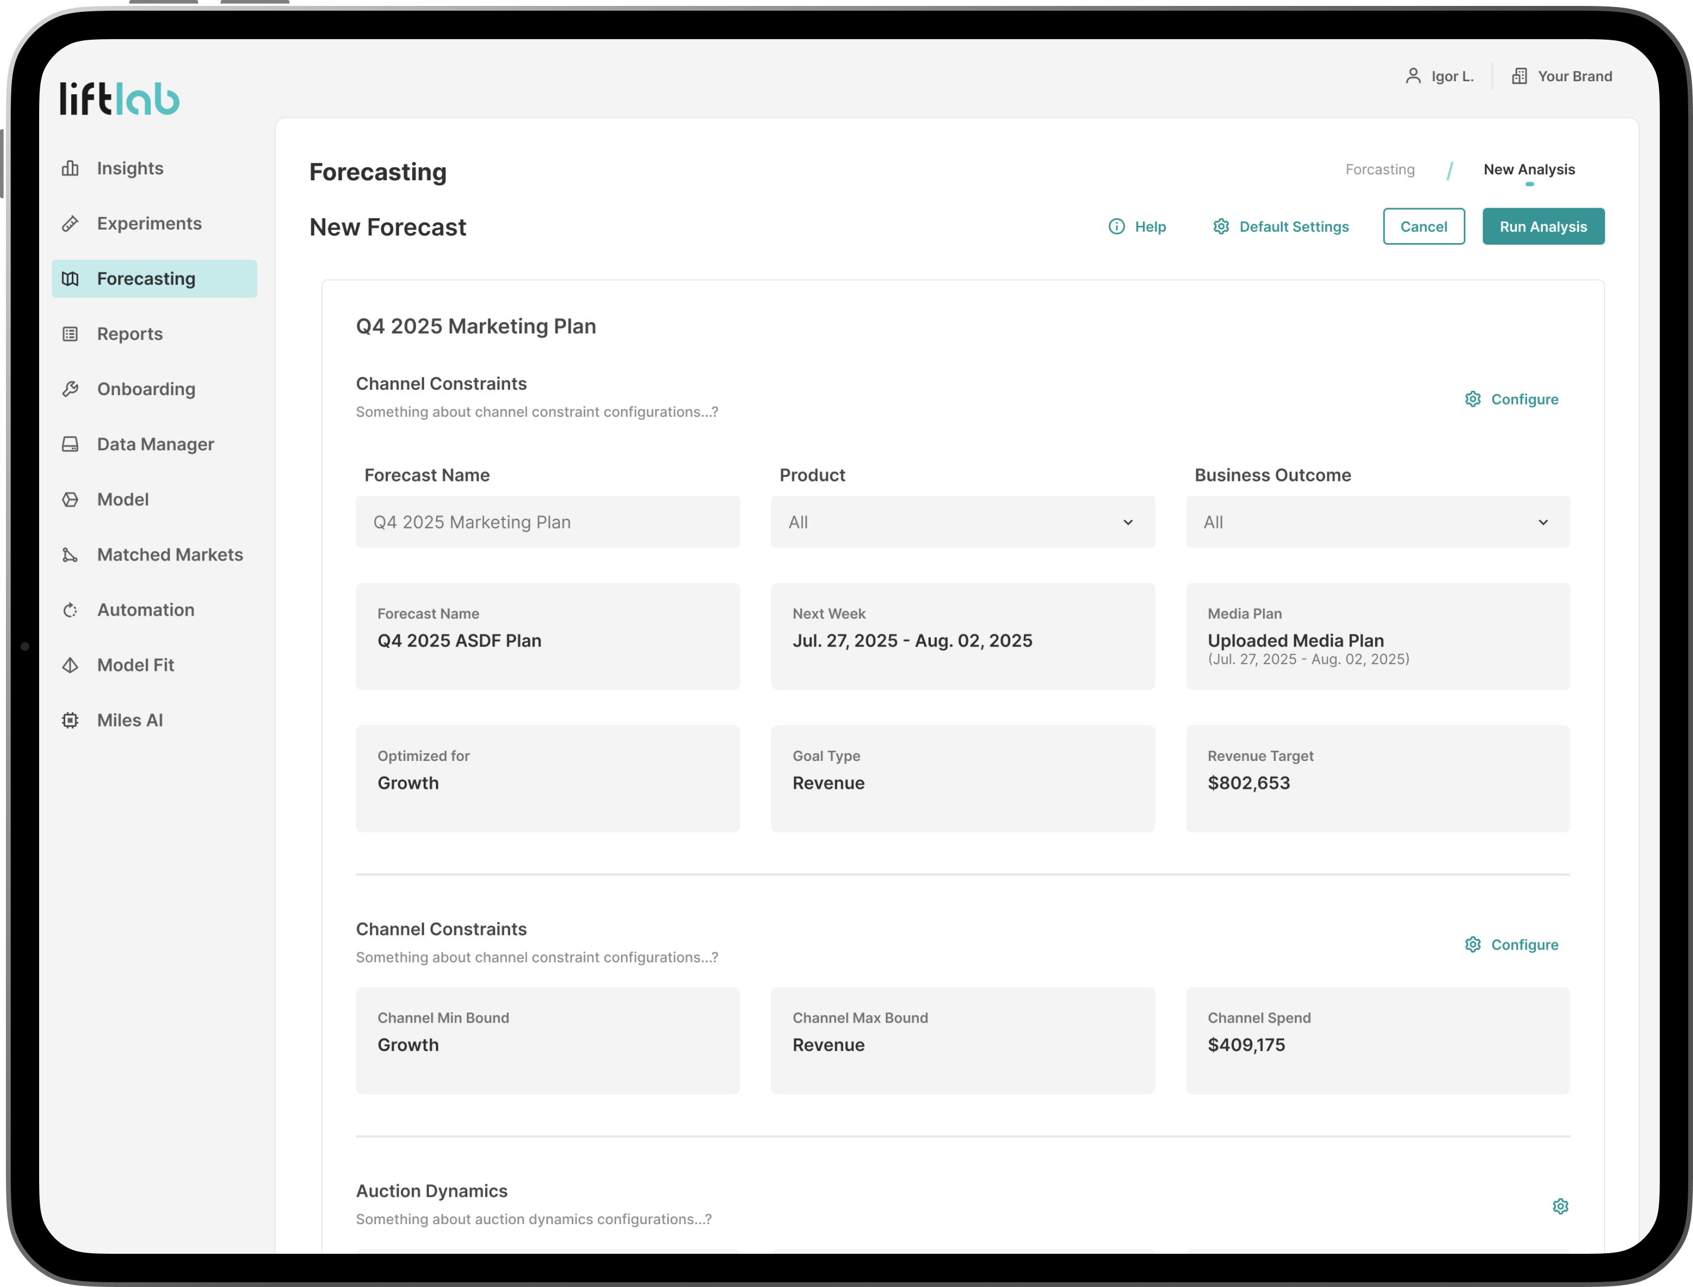Click the Model Fit icon
The height and width of the screenshot is (1287, 1693).
pyautogui.click(x=71, y=665)
